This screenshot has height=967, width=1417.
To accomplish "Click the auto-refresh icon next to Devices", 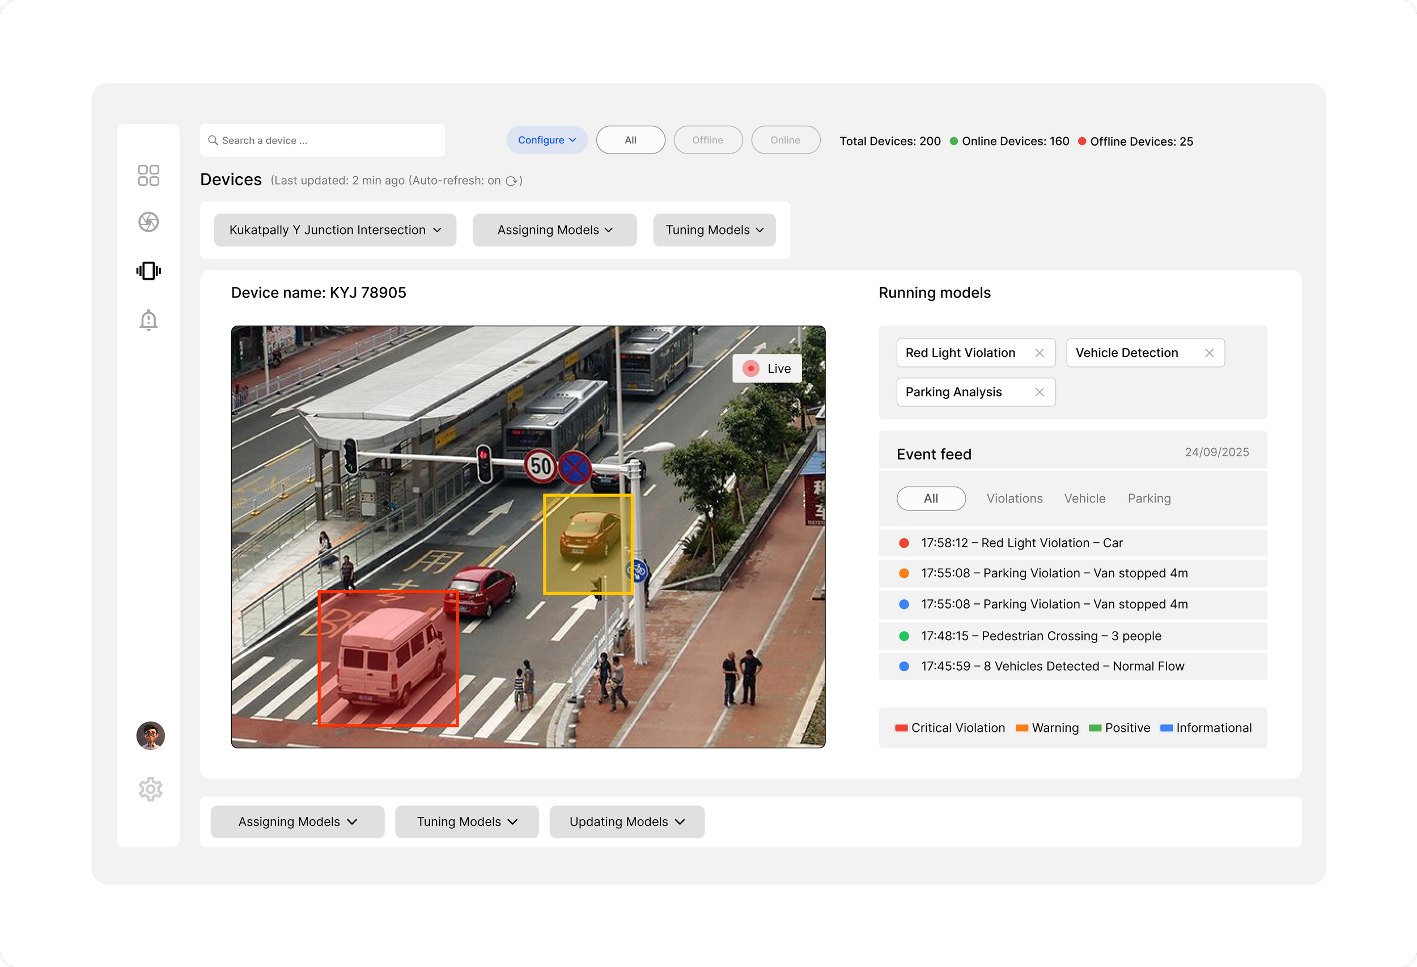I will [511, 181].
